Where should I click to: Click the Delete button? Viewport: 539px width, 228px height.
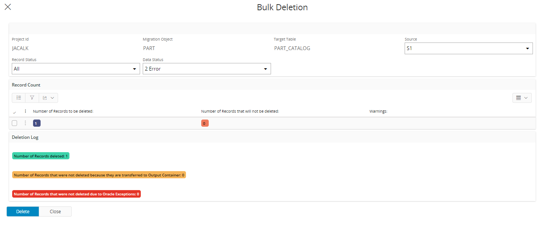23,212
